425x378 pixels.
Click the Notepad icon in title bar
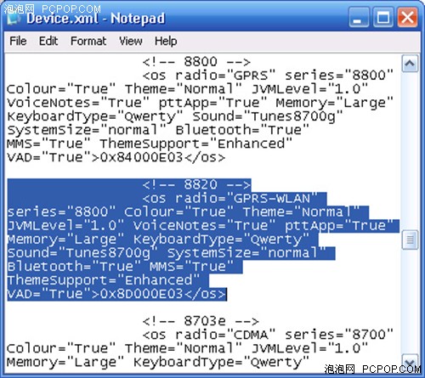tap(14, 19)
